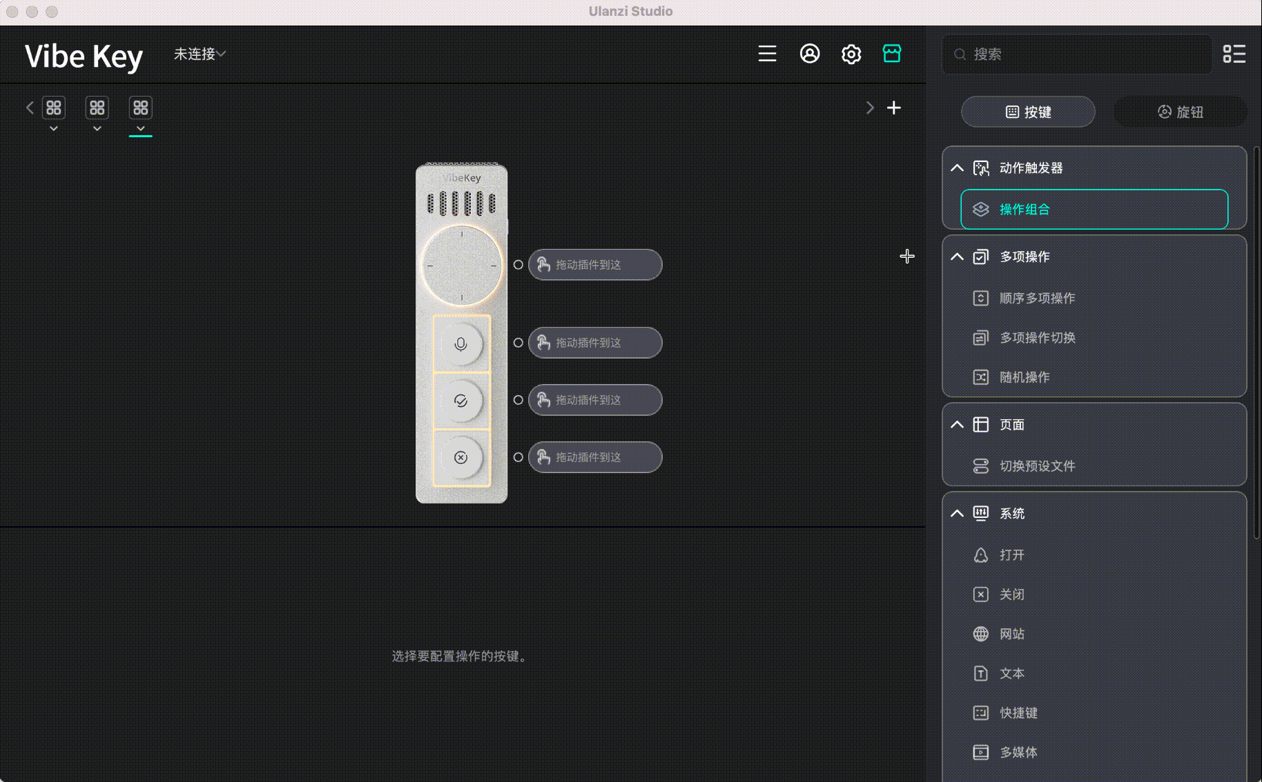The width and height of the screenshot is (1262, 782).
Task: Click microphone key's 拖动插件到这 slot
Action: tap(595, 343)
